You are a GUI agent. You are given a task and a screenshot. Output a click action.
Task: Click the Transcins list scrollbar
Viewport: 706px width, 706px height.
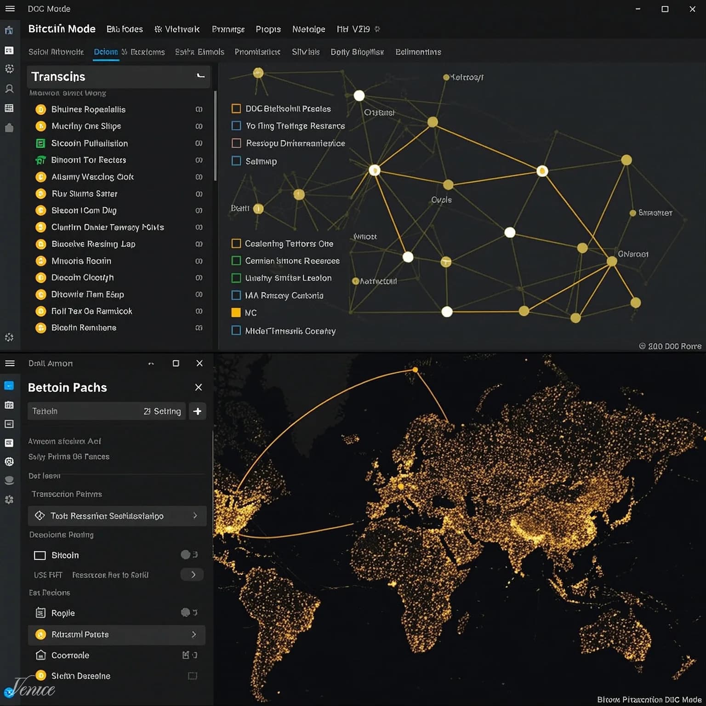[x=215, y=136]
